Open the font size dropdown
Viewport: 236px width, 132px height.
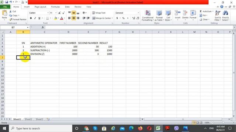coord(56,13)
